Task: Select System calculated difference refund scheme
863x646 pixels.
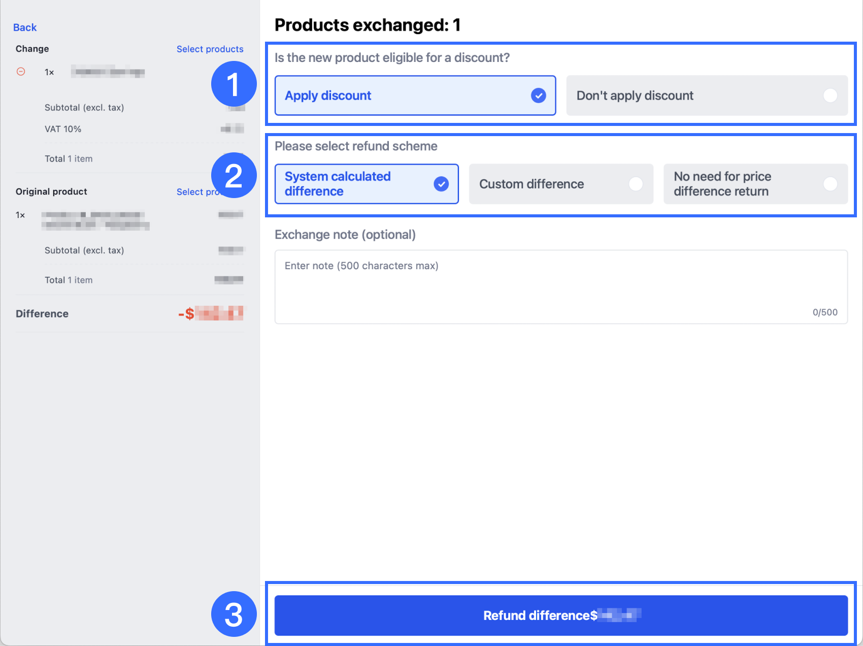Action: click(366, 184)
